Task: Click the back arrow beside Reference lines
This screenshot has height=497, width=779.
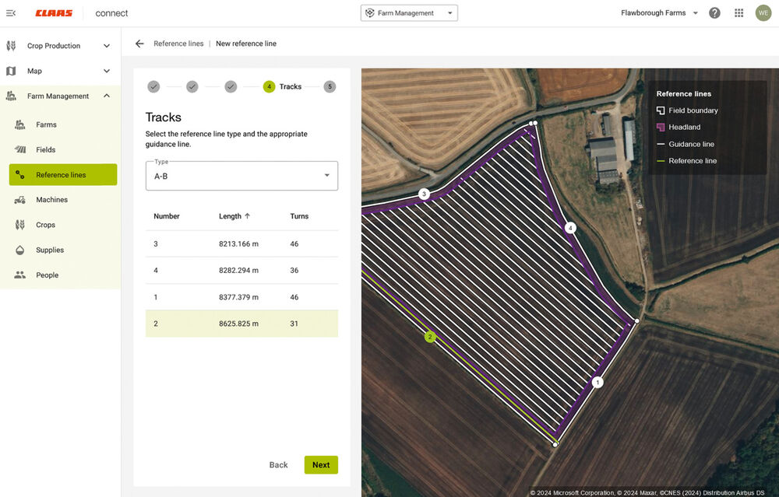Action: click(x=139, y=44)
